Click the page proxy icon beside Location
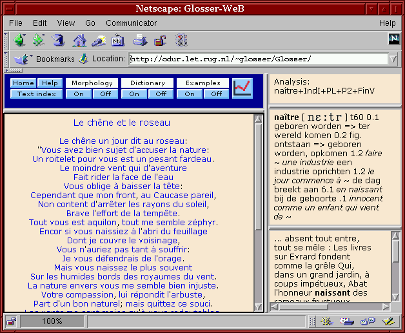The height and width of the screenshot is (333, 405). [83, 59]
